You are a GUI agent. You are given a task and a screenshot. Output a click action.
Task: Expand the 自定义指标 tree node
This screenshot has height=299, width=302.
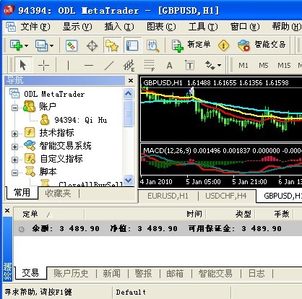[x=14, y=160]
